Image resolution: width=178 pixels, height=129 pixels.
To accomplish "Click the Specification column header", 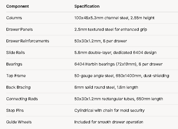I will [87, 6].
